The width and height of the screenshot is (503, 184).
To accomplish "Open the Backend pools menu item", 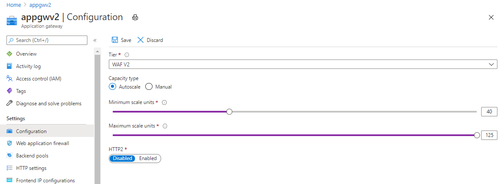I will (32, 156).
